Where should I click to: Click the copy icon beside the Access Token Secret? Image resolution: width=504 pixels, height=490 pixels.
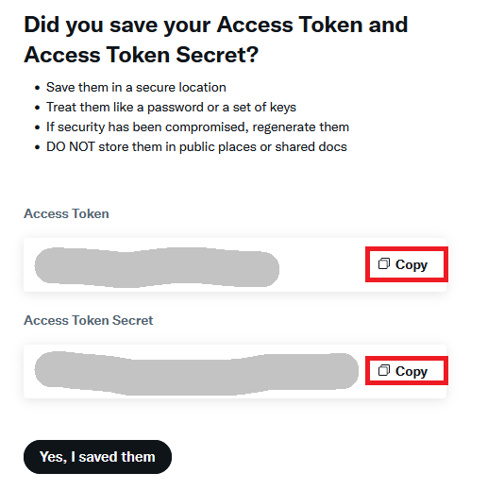384,370
